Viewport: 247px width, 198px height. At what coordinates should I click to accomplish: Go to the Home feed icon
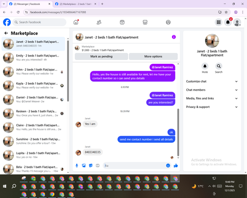pos(76,22)
